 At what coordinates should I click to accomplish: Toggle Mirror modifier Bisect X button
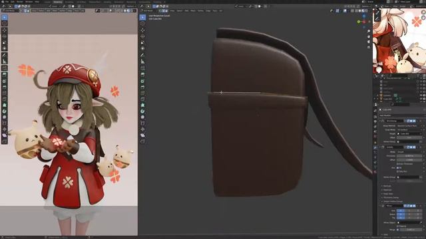pos(401,214)
